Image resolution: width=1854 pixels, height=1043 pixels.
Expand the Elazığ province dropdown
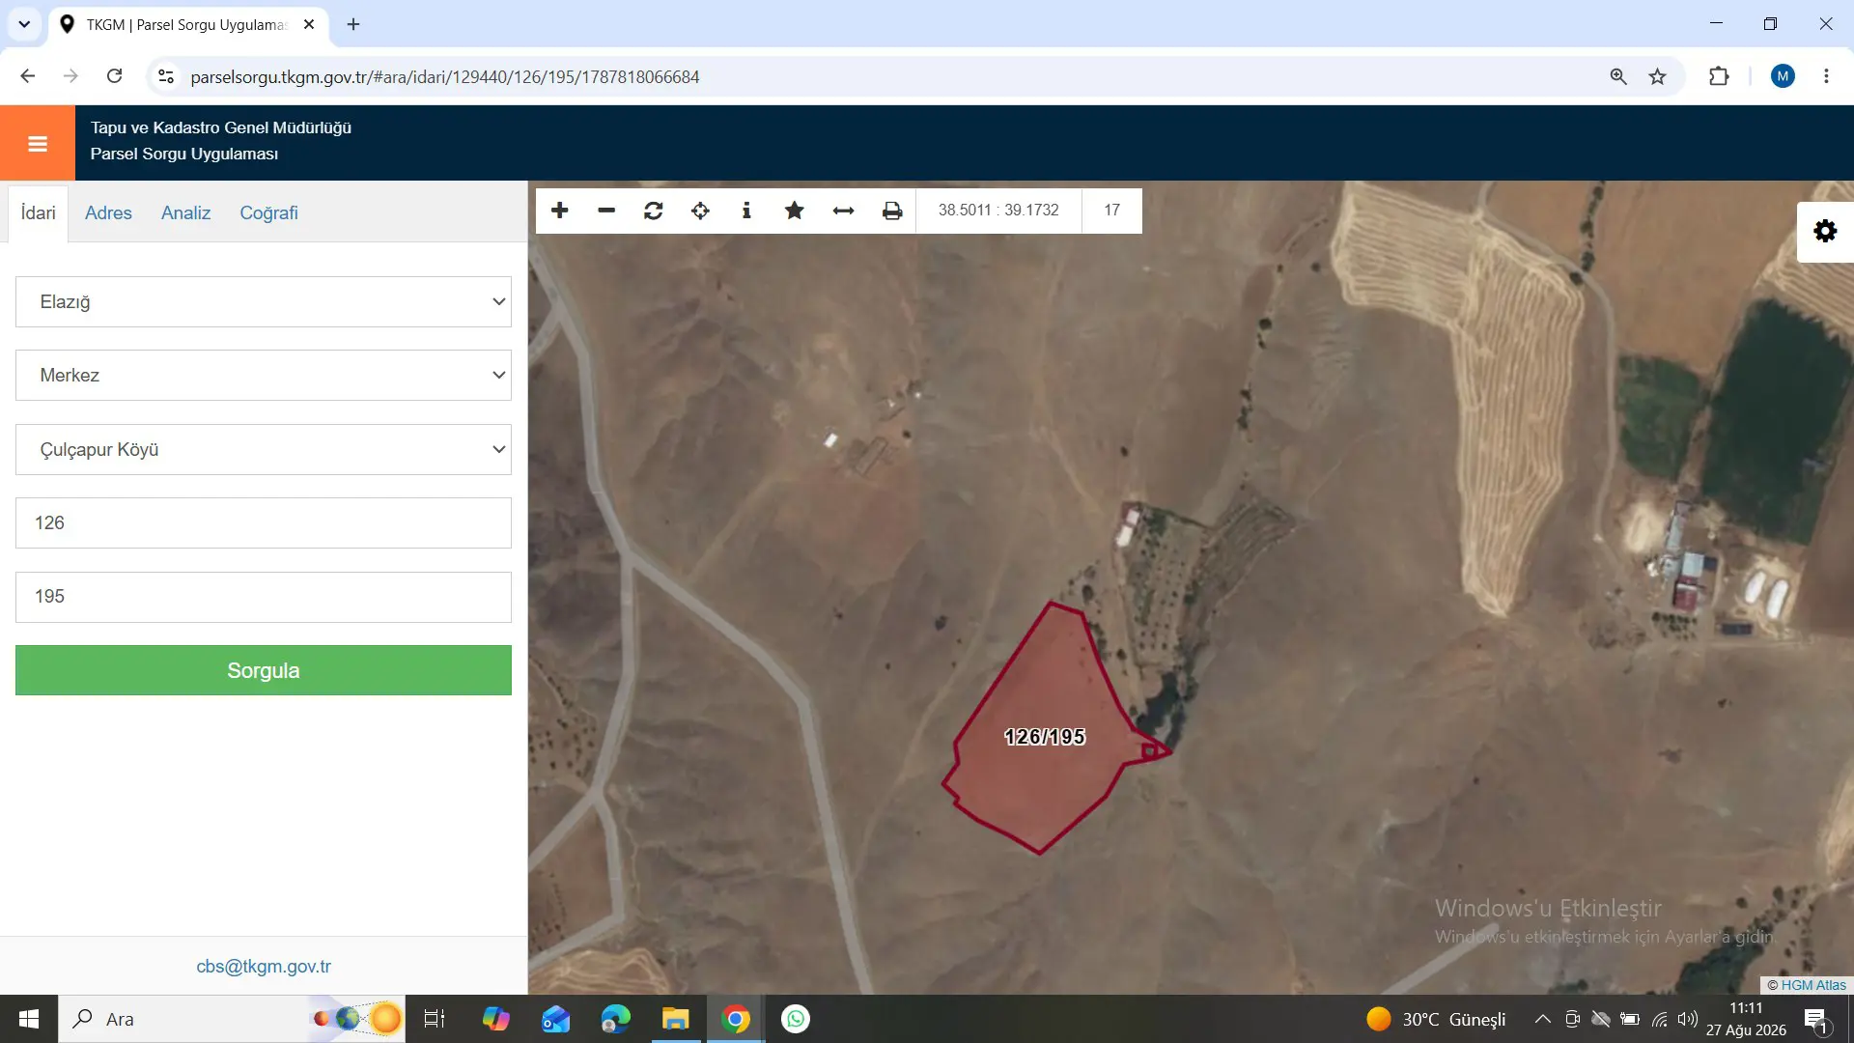click(264, 301)
